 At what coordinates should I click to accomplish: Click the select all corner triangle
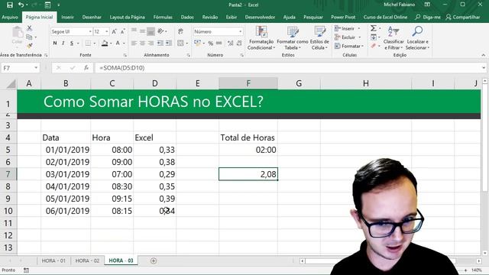tap(11, 84)
